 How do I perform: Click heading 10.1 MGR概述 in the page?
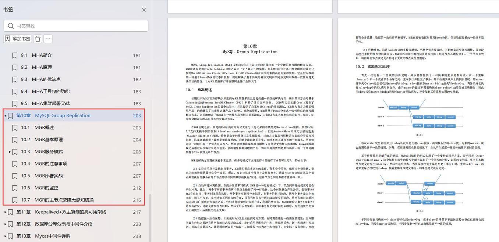[199, 90]
